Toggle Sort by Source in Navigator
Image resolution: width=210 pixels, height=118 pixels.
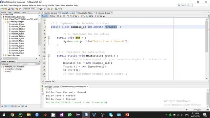coord(26,106)
